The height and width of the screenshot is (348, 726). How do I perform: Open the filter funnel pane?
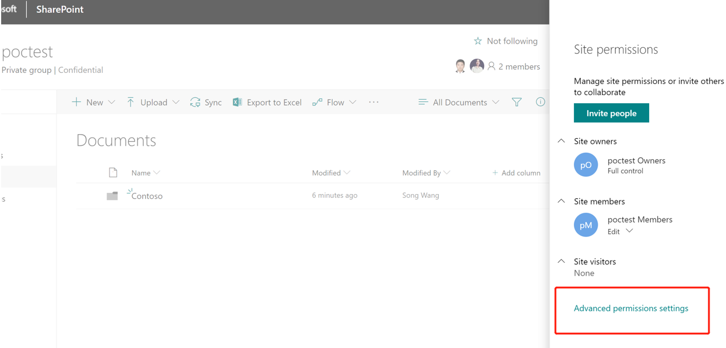click(x=516, y=102)
